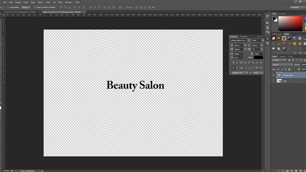Toggle Superscript in Character panel
The height and width of the screenshot is (172, 306).
[249, 63]
